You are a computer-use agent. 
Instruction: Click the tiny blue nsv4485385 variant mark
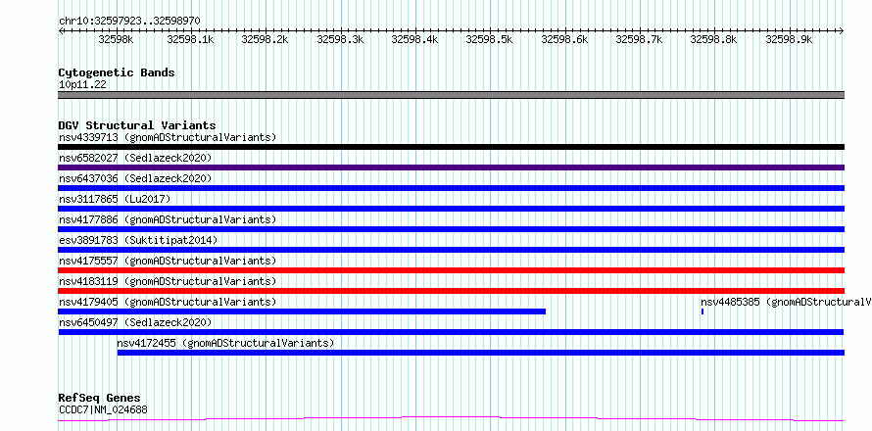[702, 311]
